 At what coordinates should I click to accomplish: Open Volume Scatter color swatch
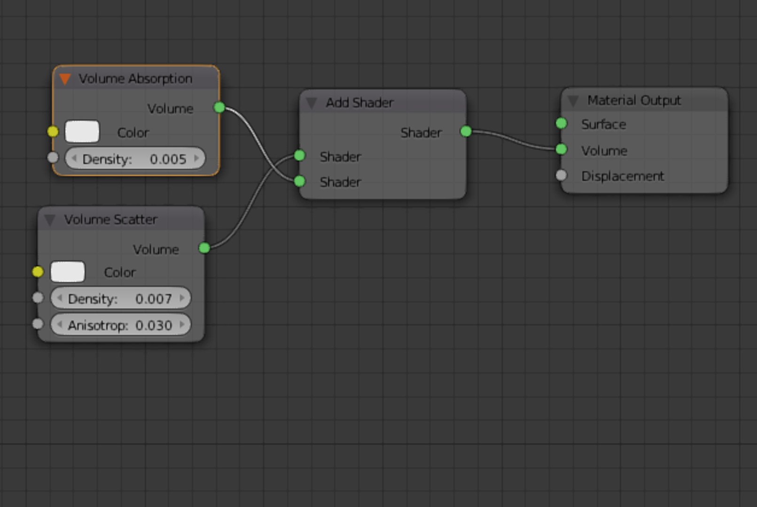tap(68, 272)
